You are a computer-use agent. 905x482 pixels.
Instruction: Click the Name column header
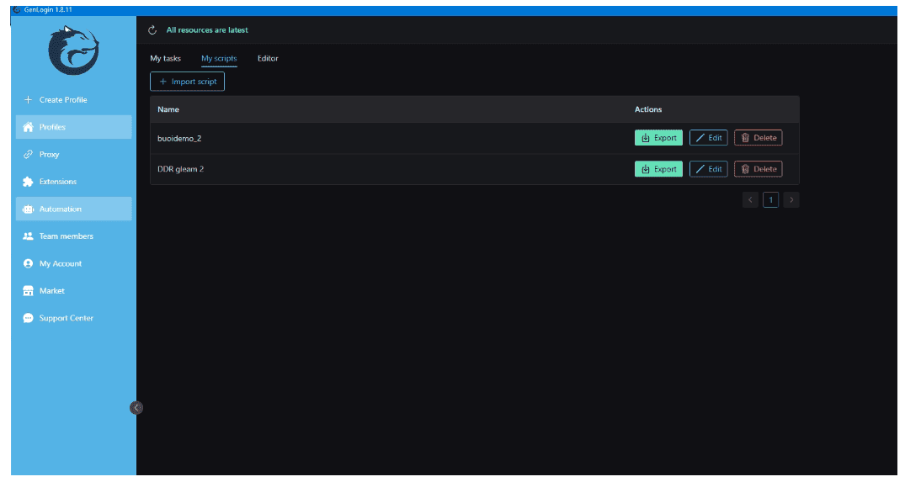[x=168, y=109]
